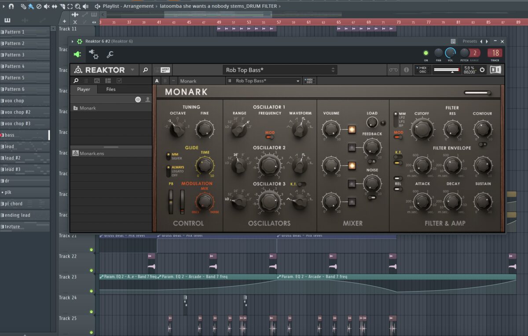Image resolution: width=528 pixels, height=336 pixels.
Task: Open the plug-with-gear wrapper processing icon
Action: coord(94,54)
